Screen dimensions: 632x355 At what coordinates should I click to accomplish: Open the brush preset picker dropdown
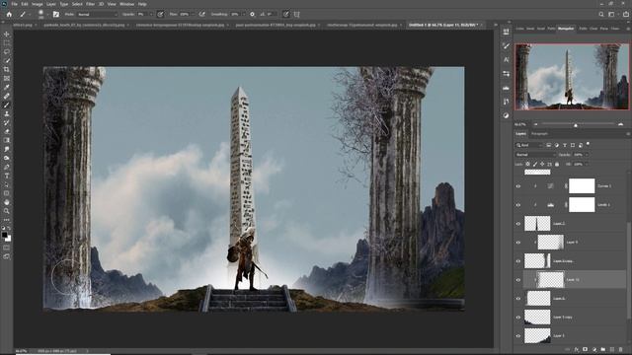47,15
